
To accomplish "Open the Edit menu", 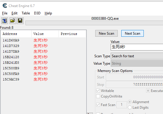I will pyautogui.click(x=14, y=13).
